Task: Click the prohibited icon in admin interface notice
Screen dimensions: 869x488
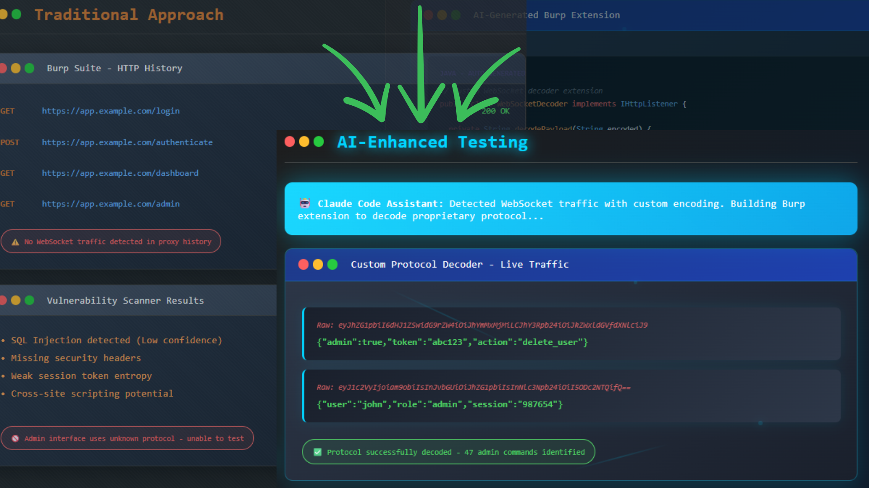Action: (x=15, y=438)
